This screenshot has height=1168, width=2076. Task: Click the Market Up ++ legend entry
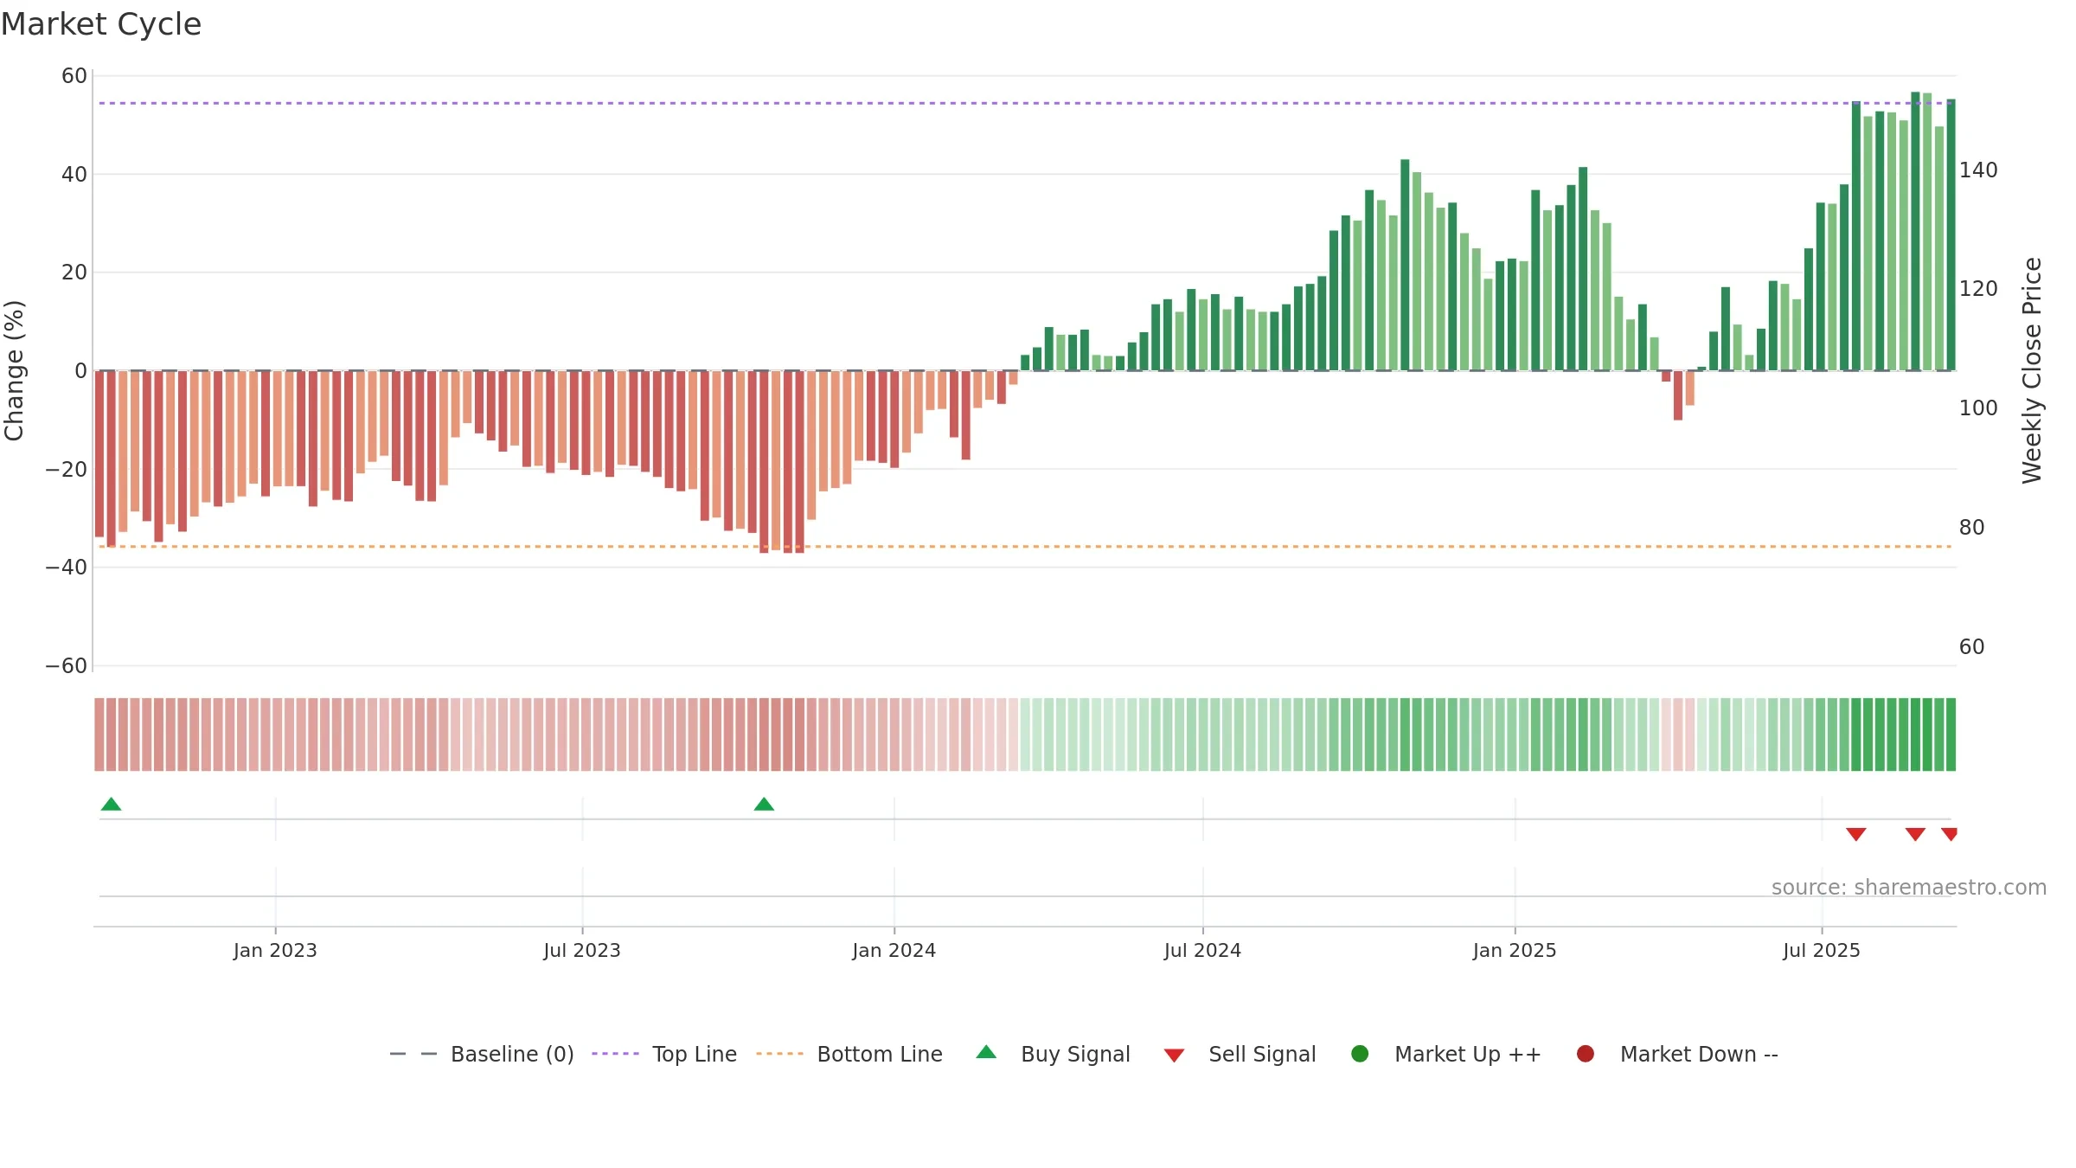coord(1445,1054)
